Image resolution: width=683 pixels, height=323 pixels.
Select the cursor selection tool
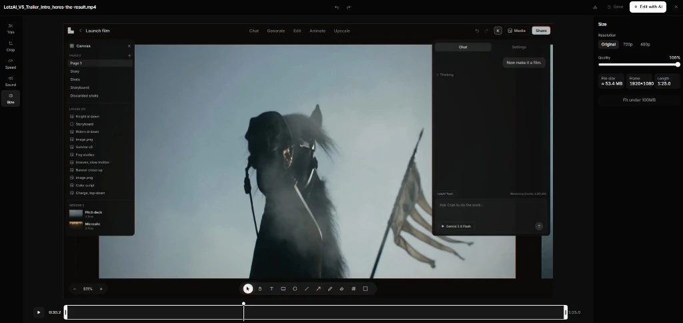248,288
